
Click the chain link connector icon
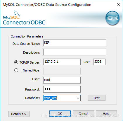point(112,18)
